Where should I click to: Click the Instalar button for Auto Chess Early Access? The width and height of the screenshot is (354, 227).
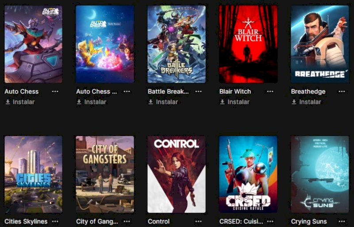92,102
